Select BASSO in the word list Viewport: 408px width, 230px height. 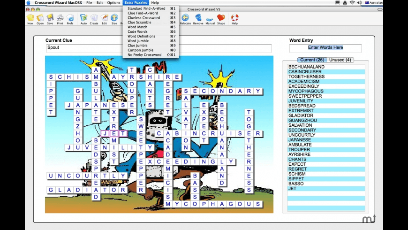[x=326, y=184]
